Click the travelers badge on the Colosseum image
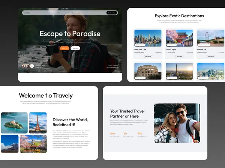 point(140,78)
